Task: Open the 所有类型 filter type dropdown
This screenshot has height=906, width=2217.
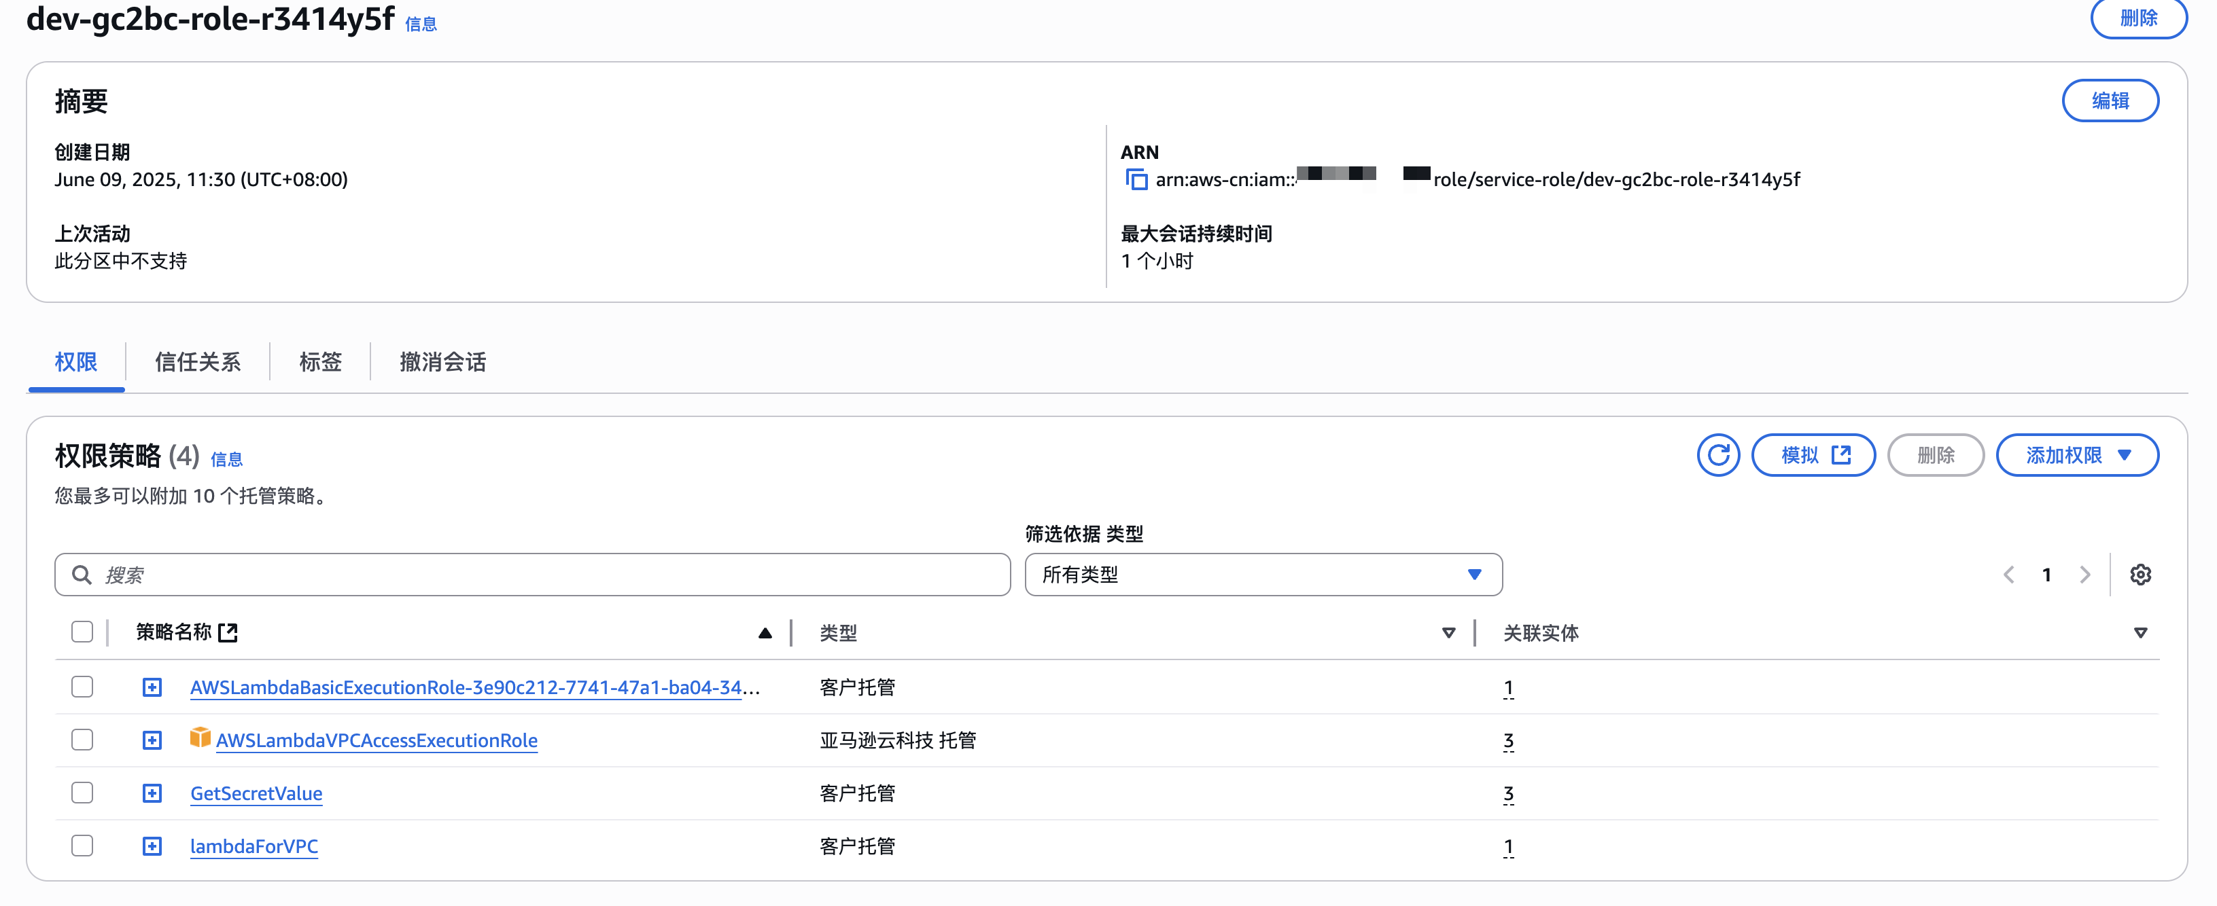Action: click(1263, 575)
